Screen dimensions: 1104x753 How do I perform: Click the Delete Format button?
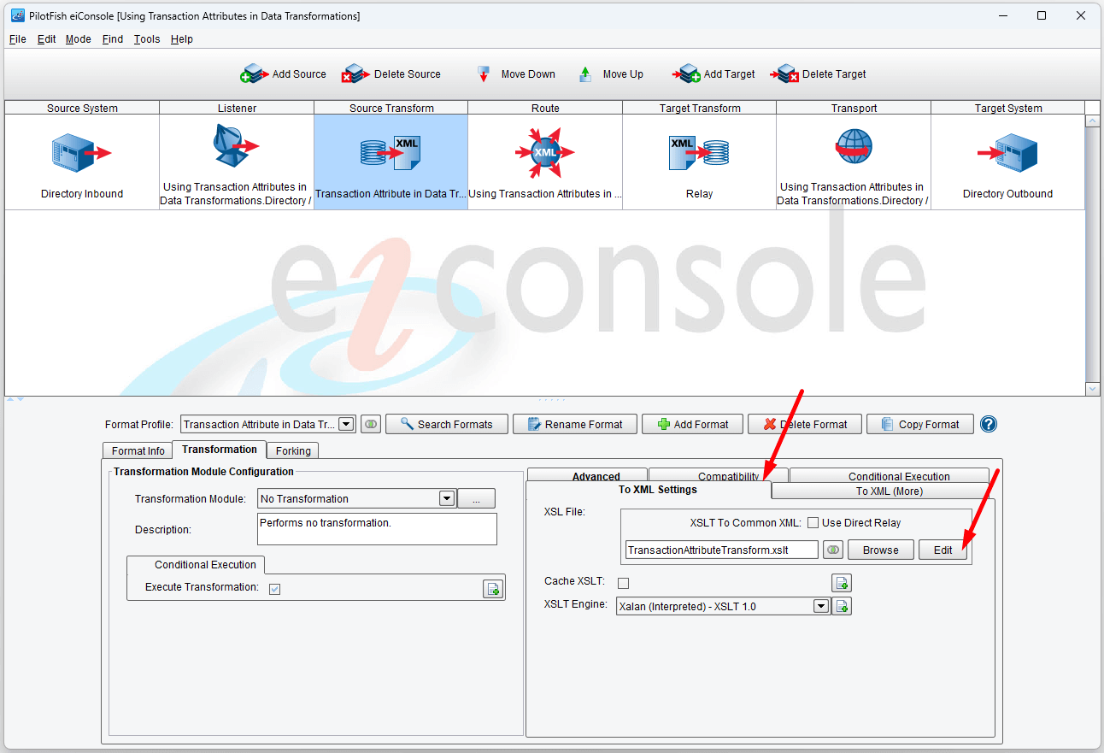tap(805, 424)
